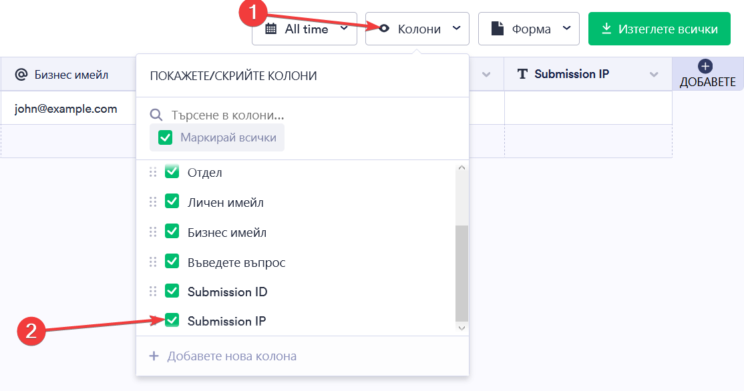Screen dimensions: 744x391
Task: Click the Търсене в колони search field
Action: 227,114
